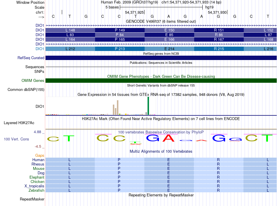Click the R 86 codon box
The height and width of the screenshot is (206, 277).
tap(219, 35)
